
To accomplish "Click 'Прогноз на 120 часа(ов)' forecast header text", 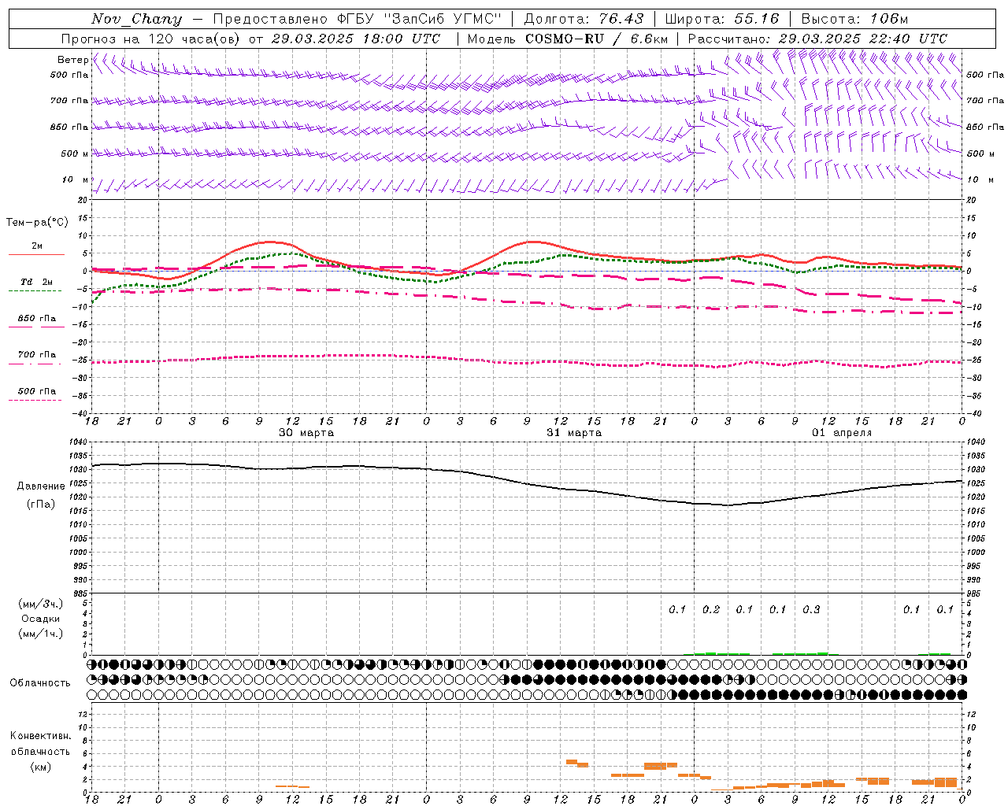I will point(152,39).
